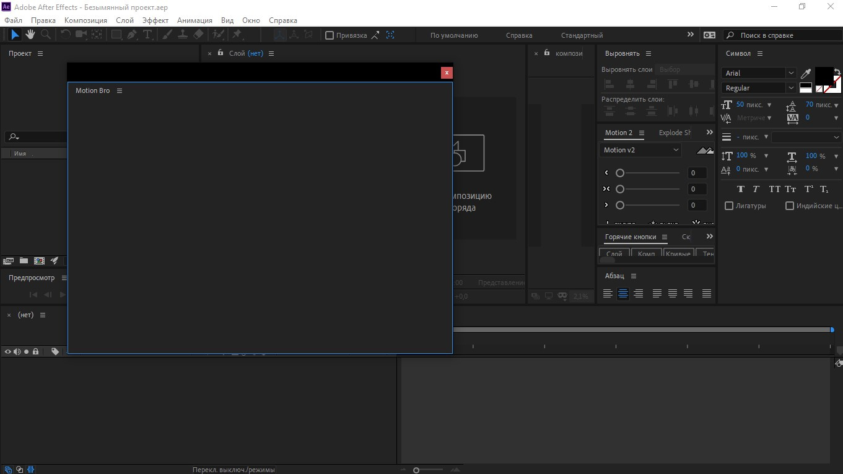
Task: Toggle solo column dot in timeline
Action: 27,351
